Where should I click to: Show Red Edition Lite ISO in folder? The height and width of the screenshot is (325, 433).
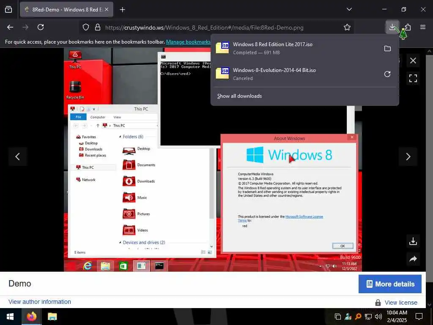387,48
